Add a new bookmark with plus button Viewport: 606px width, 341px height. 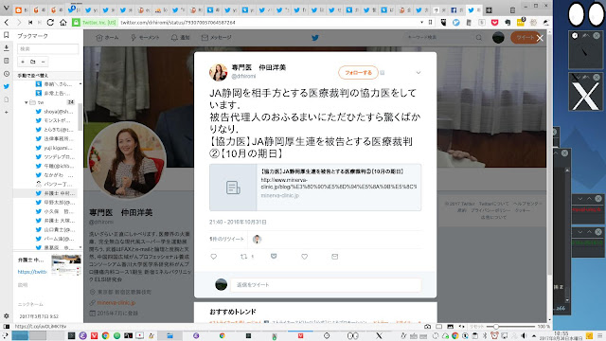click(x=23, y=62)
